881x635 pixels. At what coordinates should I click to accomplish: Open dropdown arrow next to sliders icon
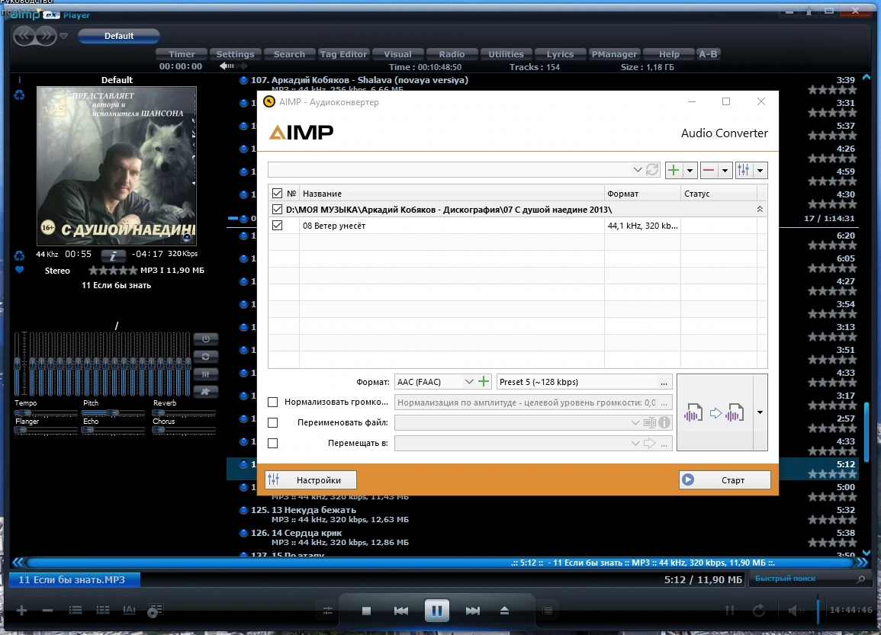click(760, 170)
